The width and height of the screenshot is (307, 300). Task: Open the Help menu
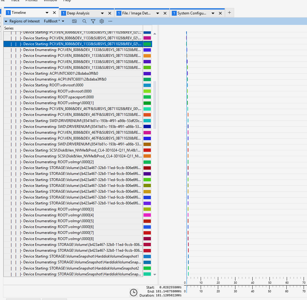click(x=67, y=1)
